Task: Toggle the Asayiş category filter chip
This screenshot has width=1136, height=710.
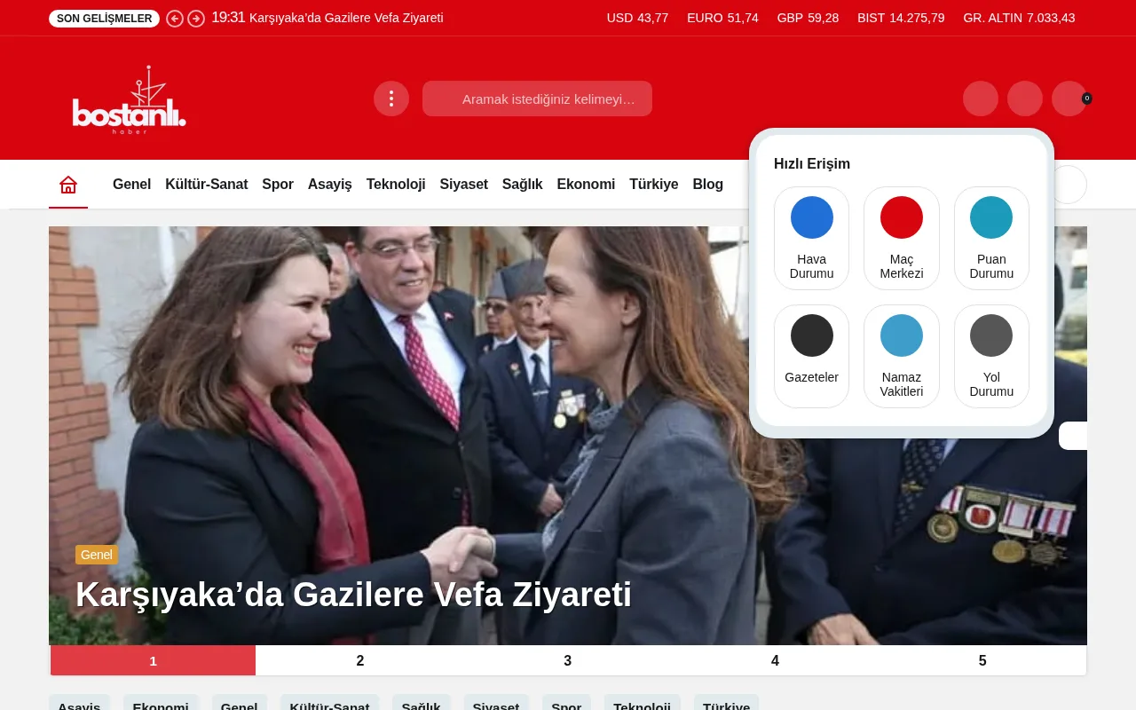Action: pos(79,706)
